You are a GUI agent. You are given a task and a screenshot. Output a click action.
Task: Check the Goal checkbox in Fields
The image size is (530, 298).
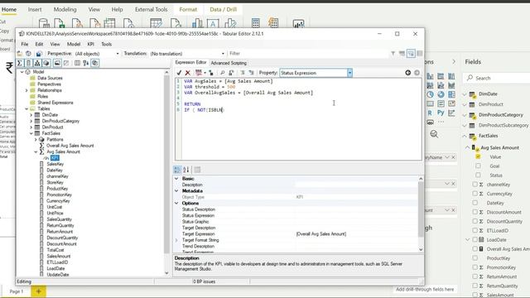(x=478, y=166)
